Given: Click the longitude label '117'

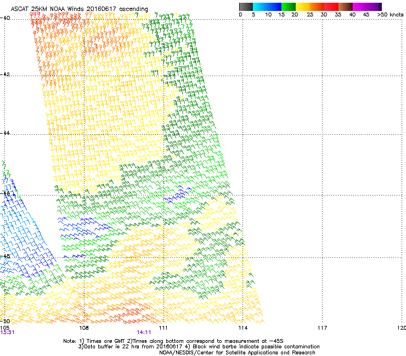Looking at the screenshot, I should (x=322, y=328).
